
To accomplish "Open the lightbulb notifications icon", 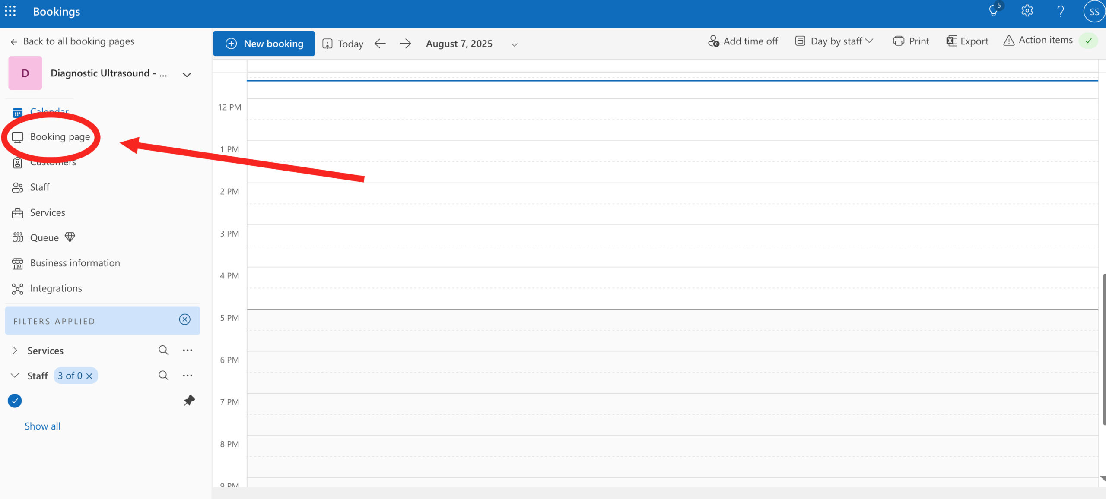I will [993, 11].
